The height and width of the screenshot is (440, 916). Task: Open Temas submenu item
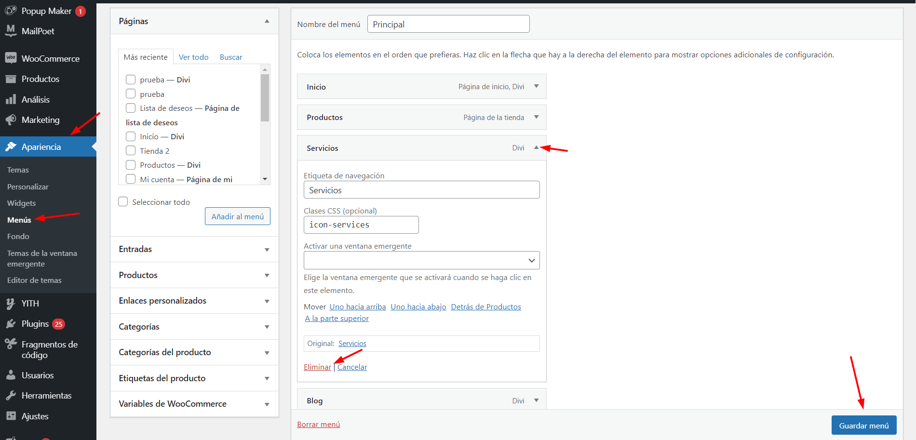18,170
